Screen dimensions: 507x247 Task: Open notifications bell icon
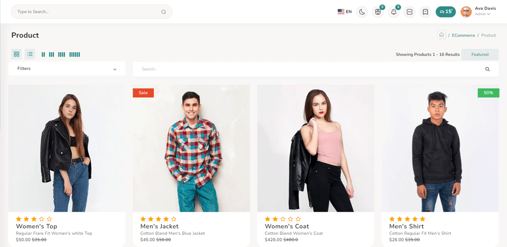tap(394, 12)
